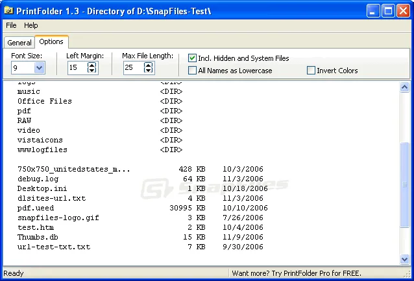
Task: Click the 'test.htm' file name
Action: point(36,227)
